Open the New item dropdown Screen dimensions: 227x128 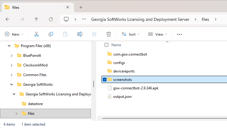(14, 34)
